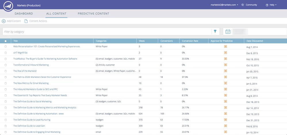Check the Web Personalization 101 row checkbox
The width and height of the screenshot is (287, 135).
click(5, 47)
